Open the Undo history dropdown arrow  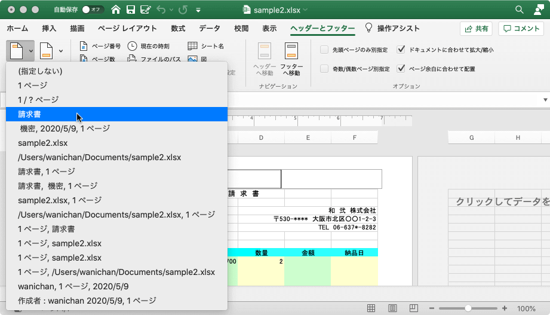[171, 10]
